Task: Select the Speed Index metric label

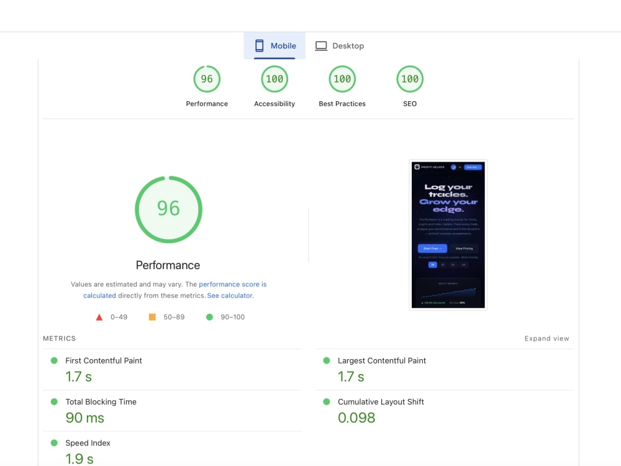Action: point(88,443)
